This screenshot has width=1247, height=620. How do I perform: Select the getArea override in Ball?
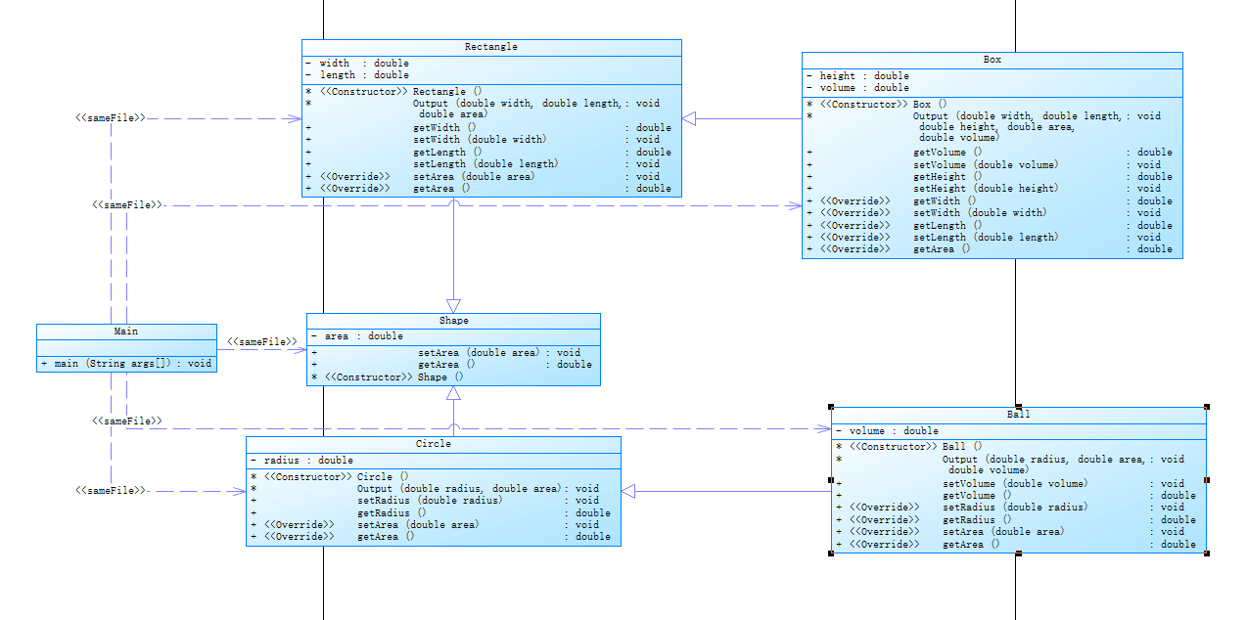pos(1016,545)
